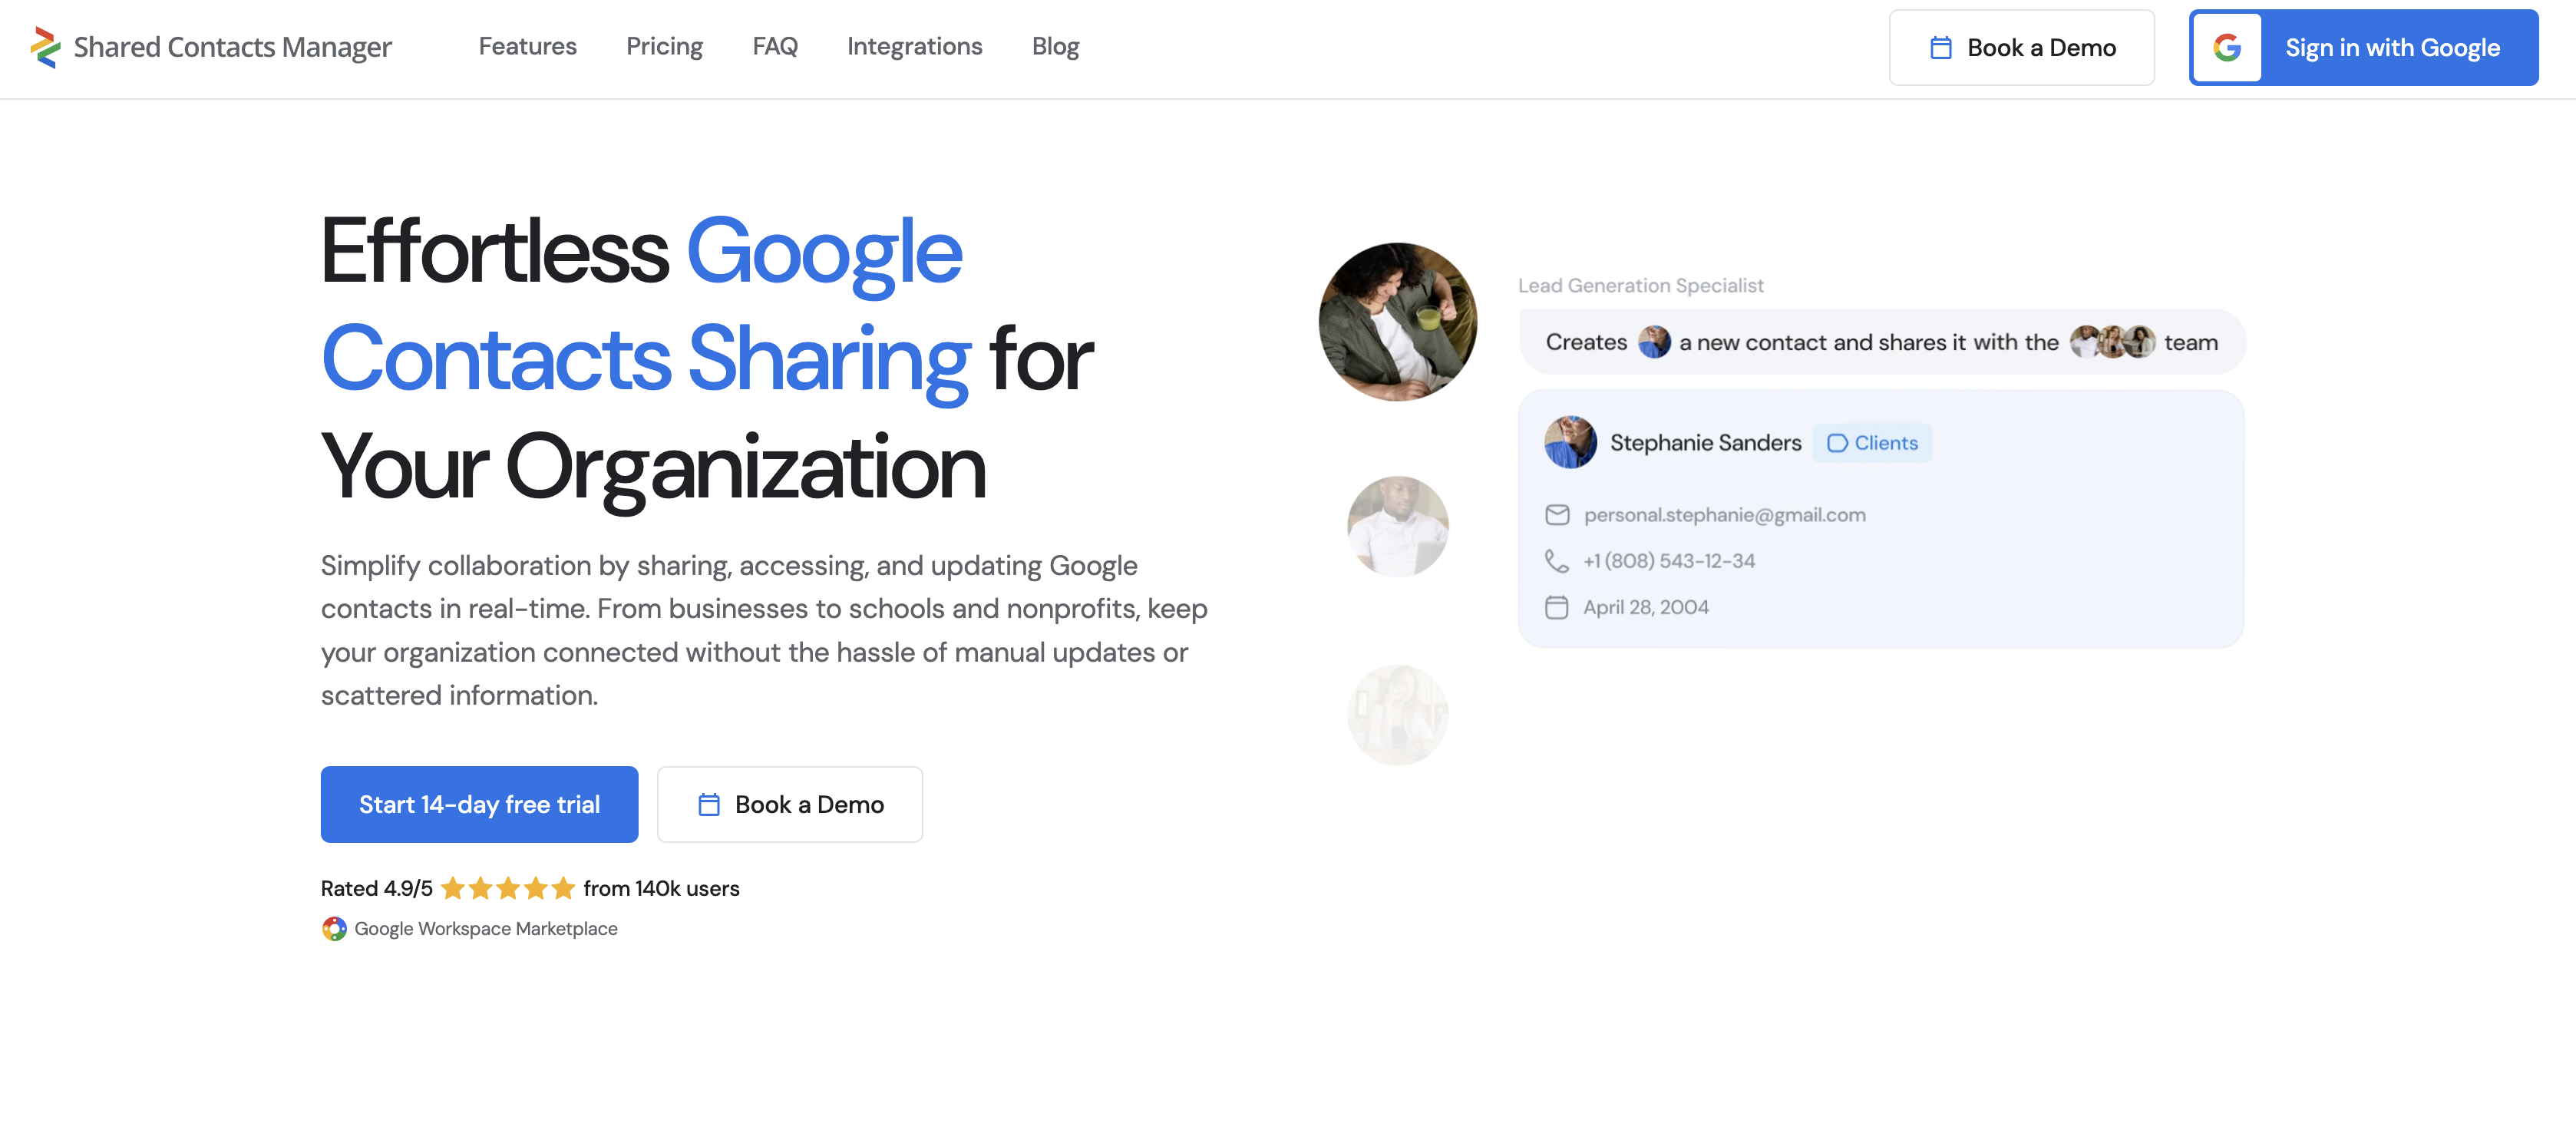The height and width of the screenshot is (1130, 2576).
Task: Click the phone handset icon
Action: [1556, 561]
